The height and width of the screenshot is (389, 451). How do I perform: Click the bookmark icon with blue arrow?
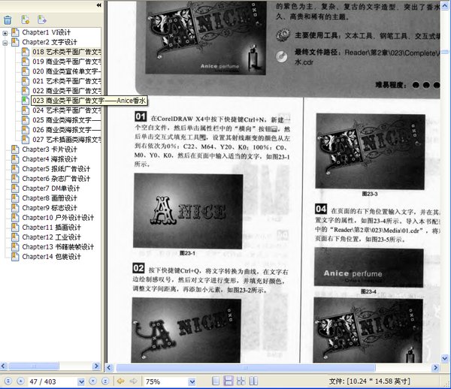point(41,20)
